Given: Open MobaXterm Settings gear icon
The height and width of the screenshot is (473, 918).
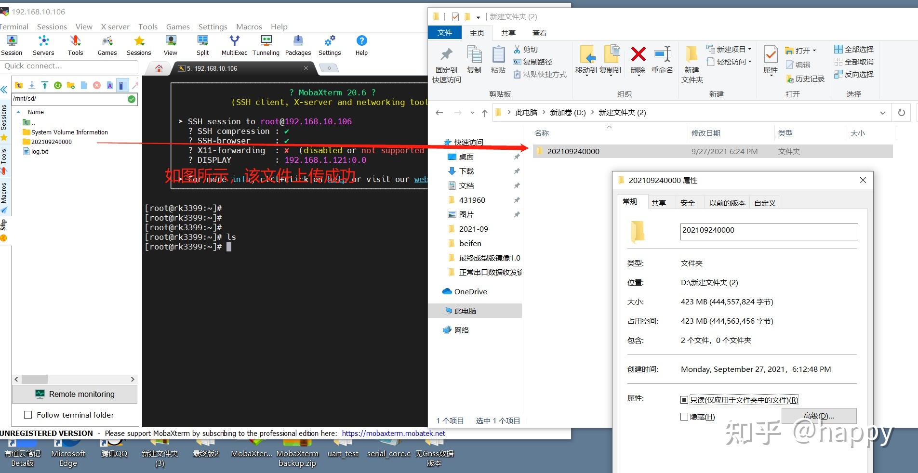Looking at the screenshot, I should pos(330,45).
